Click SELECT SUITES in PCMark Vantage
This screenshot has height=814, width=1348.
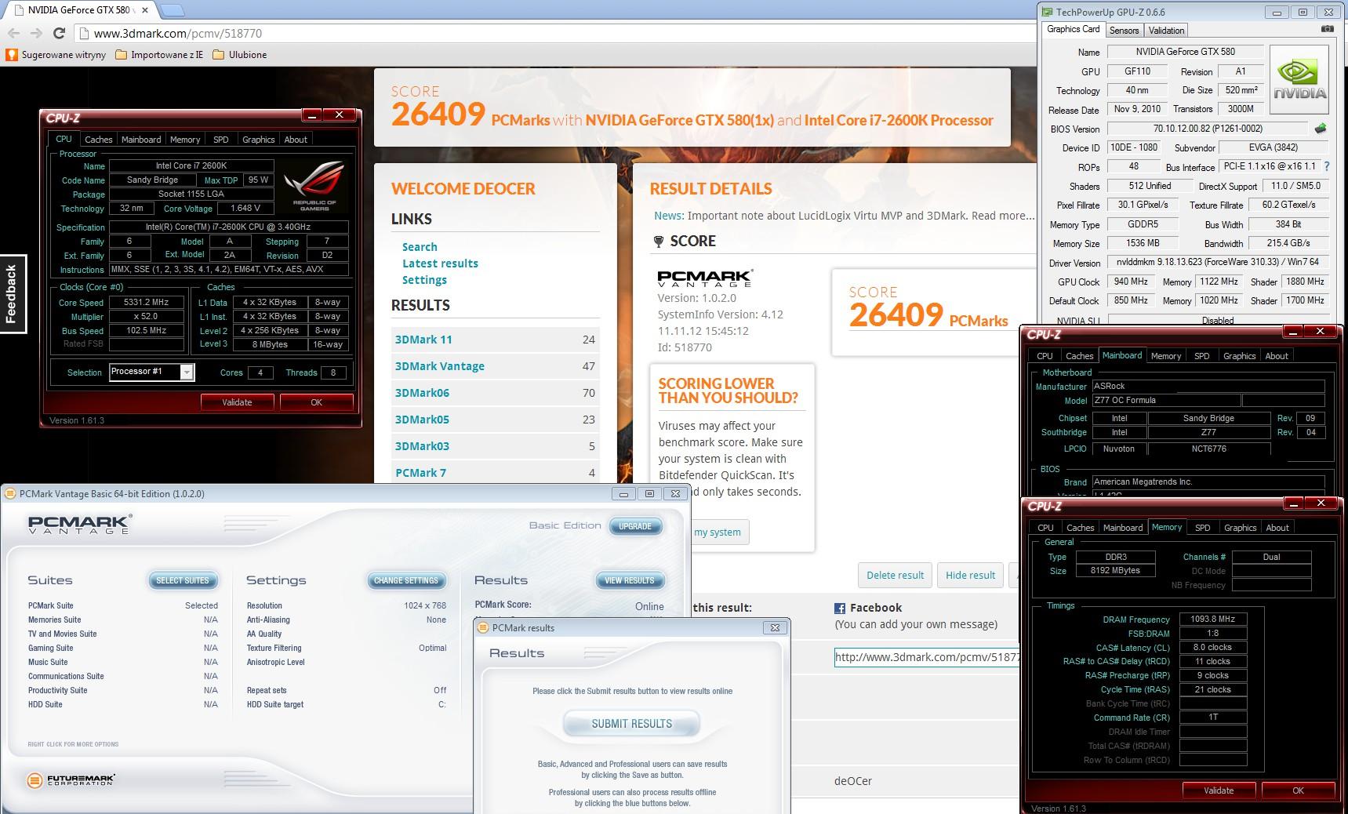(x=183, y=580)
